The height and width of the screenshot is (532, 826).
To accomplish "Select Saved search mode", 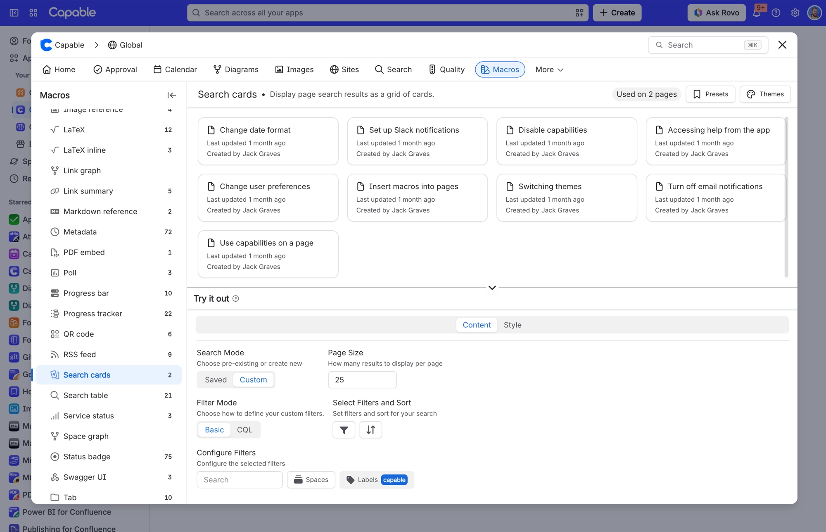I will [x=216, y=379].
